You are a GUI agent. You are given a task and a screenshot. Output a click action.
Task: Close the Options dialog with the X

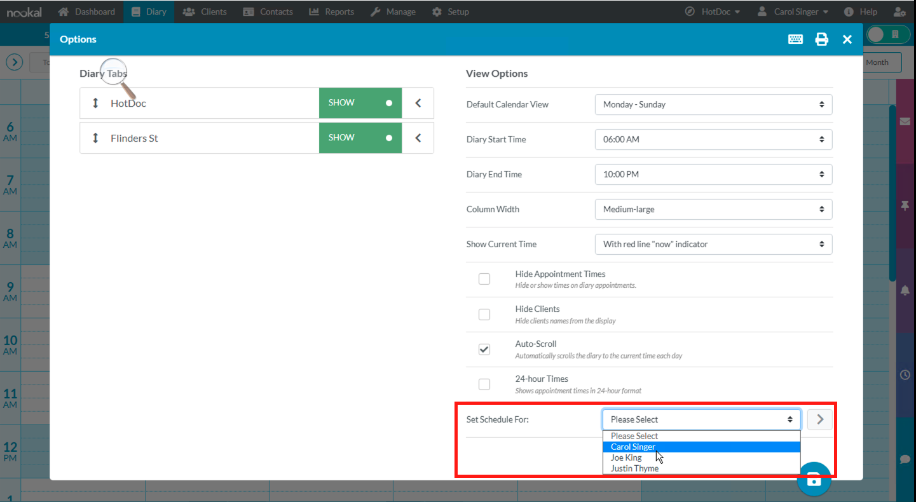pyautogui.click(x=847, y=39)
